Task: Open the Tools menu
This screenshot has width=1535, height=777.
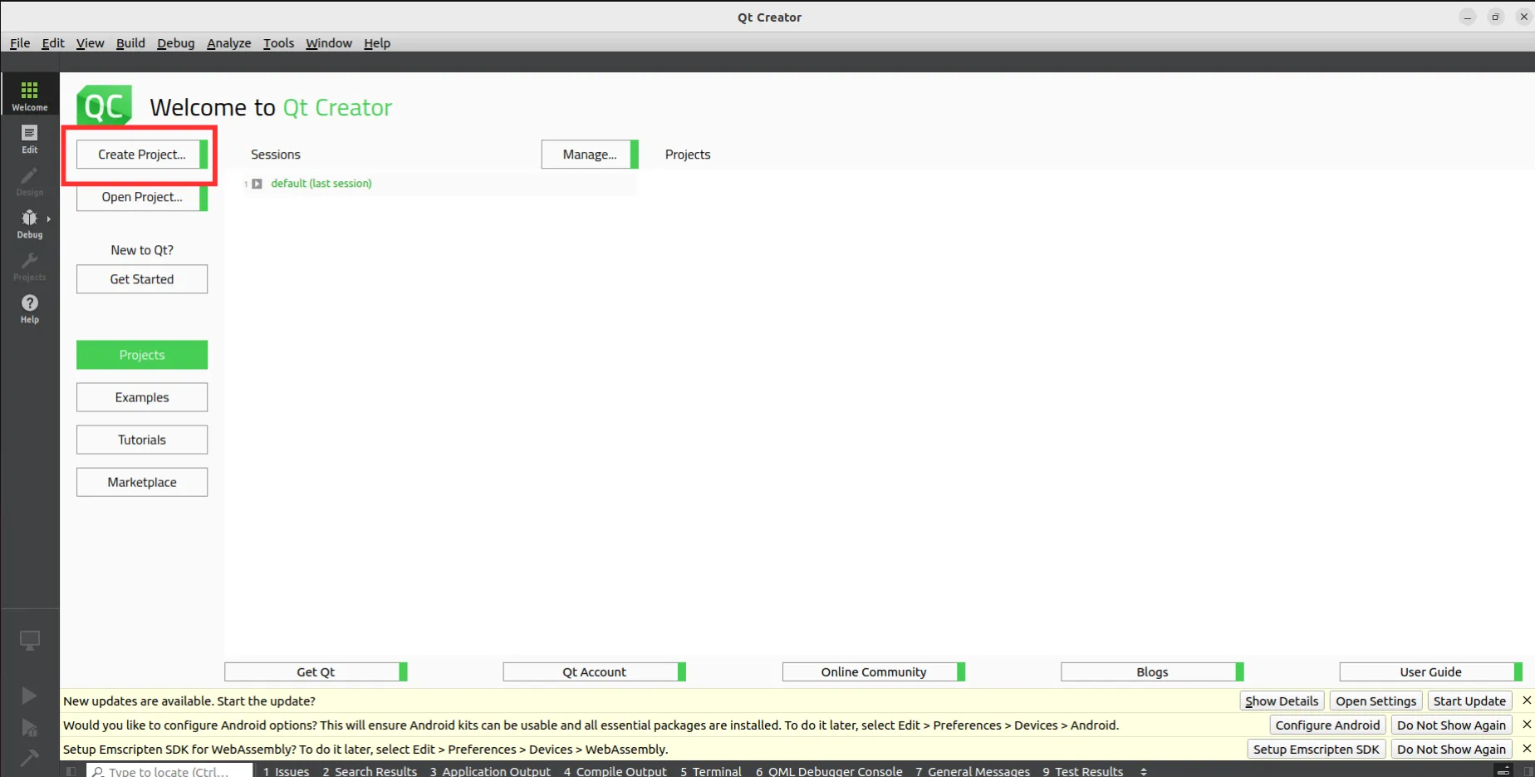Action: [x=277, y=43]
